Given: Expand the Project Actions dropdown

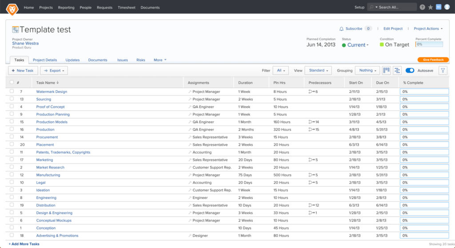Looking at the screenshot, I should click(428, 29).
